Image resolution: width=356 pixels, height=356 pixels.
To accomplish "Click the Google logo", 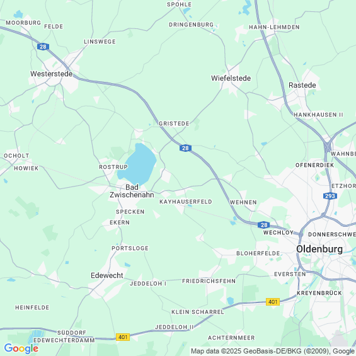I will tap(21, 348).
